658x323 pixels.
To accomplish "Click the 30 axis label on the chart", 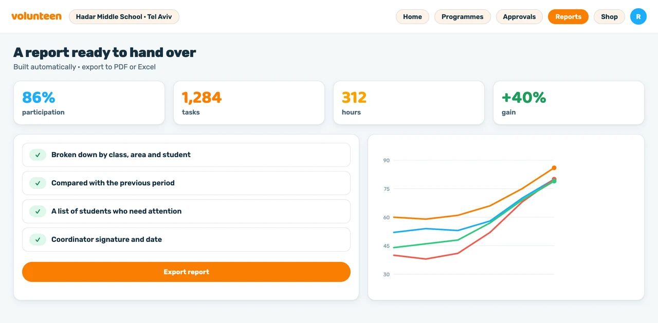I will [387, 275].
